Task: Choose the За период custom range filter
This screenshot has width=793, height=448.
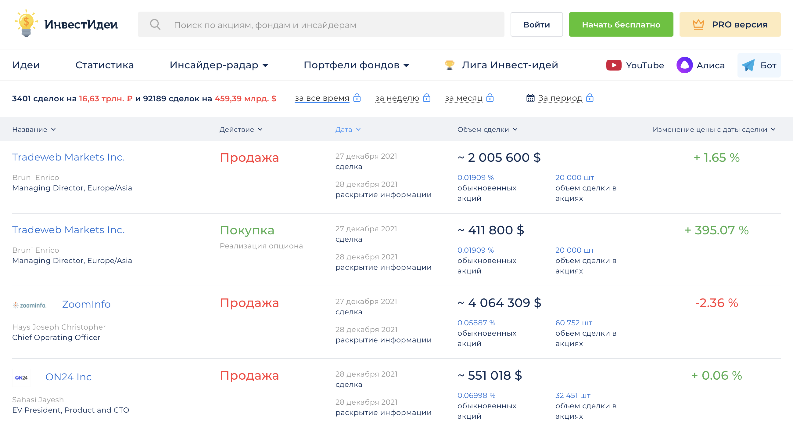Action: (x=560, y=98)
